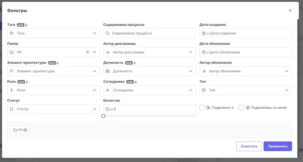Set Тэги logic to и
This screenshot has width=303, height=162.
click(26, 25)
